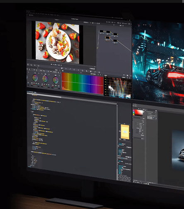Pick a color in the red color picker field
The height and width of the screenshot is (209, 184).
point(138,113)
